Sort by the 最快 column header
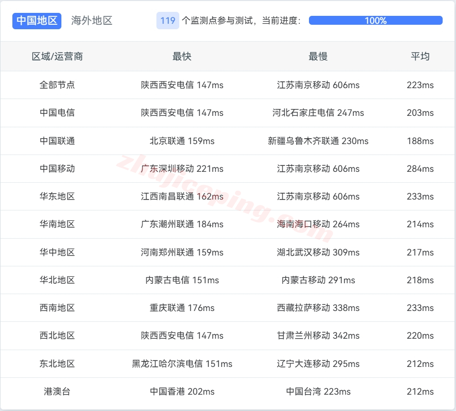Image resolution: width=456 pixels, height=411 pixels. coord(182,56)
